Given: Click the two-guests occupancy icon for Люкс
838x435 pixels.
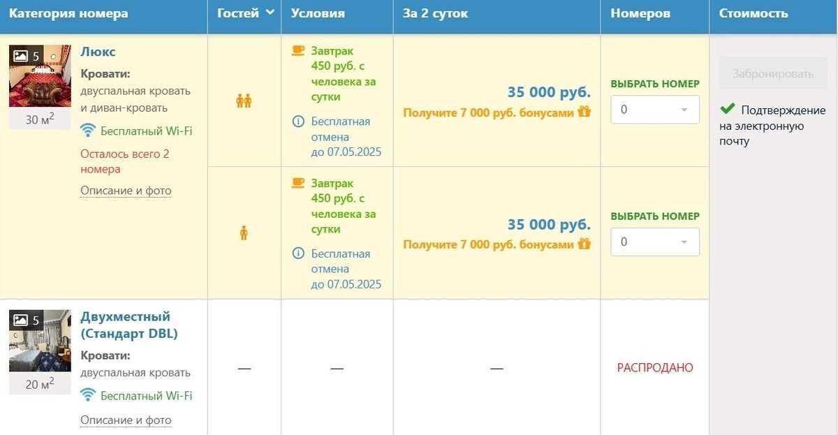Looking at the screenshot, I should click(244, 100).
